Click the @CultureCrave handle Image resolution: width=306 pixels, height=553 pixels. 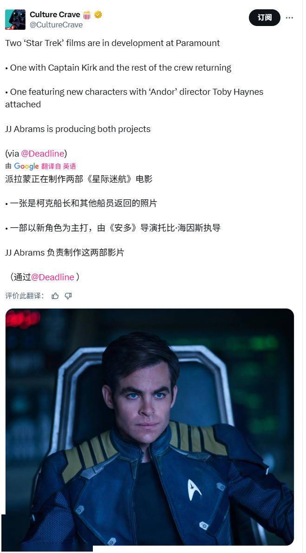click(56, 25)
